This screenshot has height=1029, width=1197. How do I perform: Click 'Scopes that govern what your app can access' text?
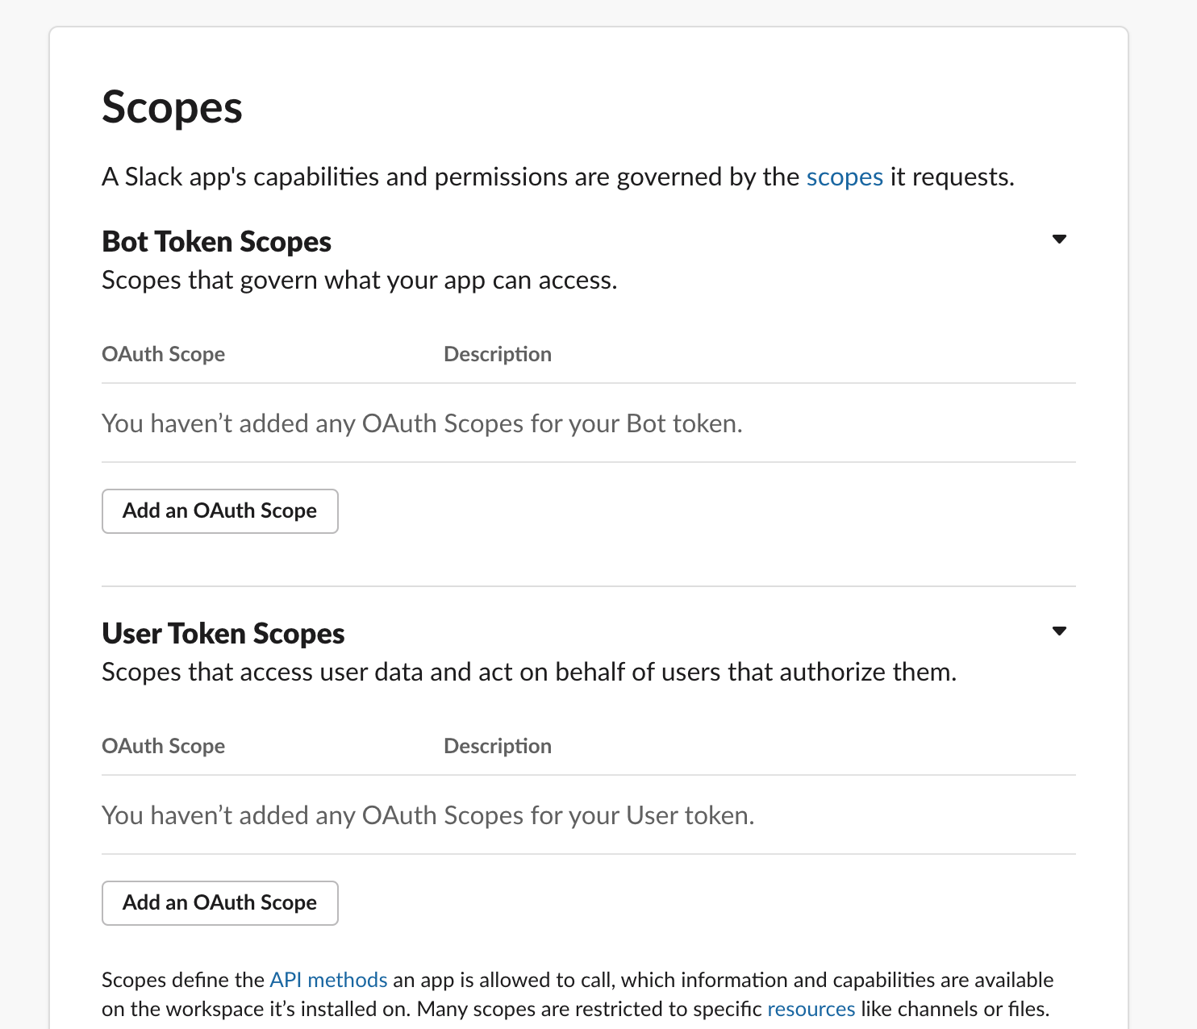coord(359,281)
